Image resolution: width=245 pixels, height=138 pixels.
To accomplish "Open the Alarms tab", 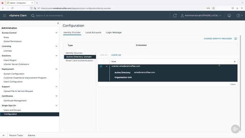I will (31, 135).
